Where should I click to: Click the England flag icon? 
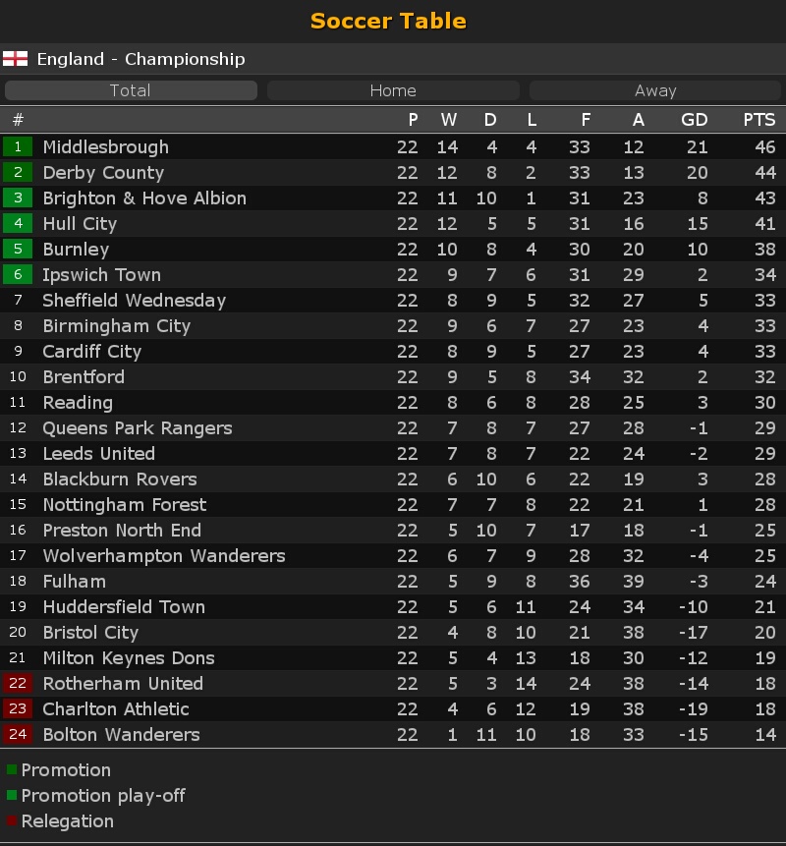[15, 59]
